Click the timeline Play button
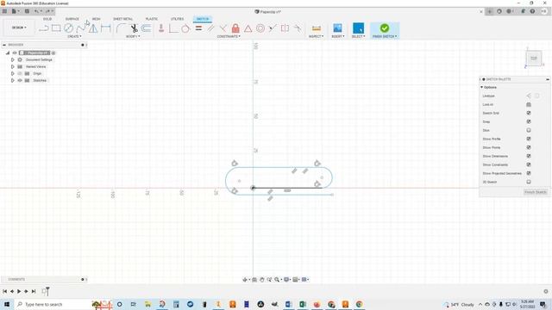 tap(19, 291)
